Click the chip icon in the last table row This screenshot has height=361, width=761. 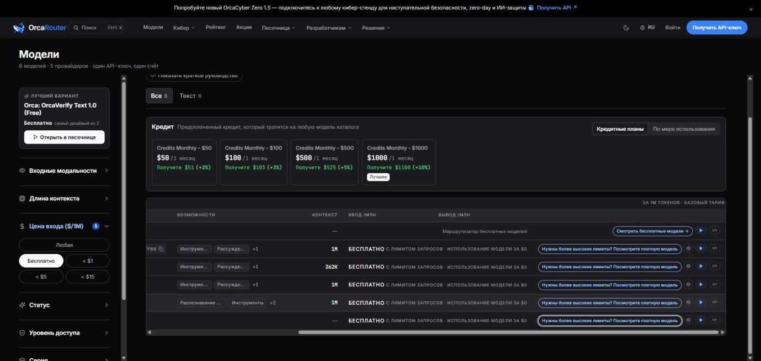688,320
